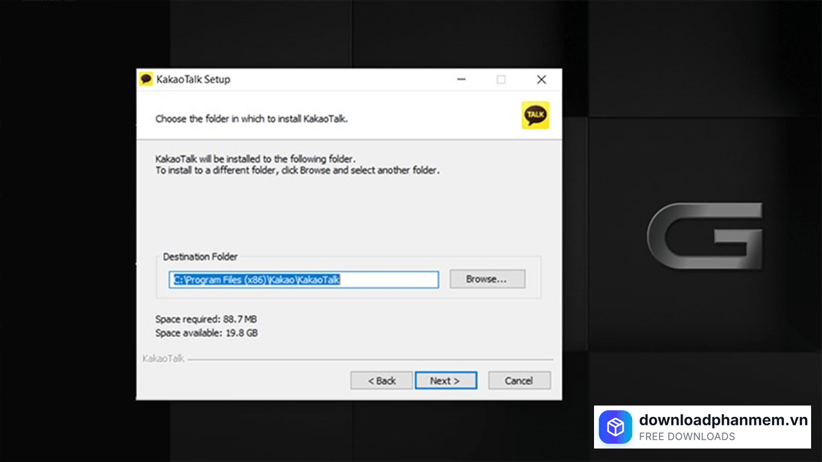The width and height of the screenshot is (822, 462).
Task: Click the metallic G logo on background
Action: click(704, 235)
